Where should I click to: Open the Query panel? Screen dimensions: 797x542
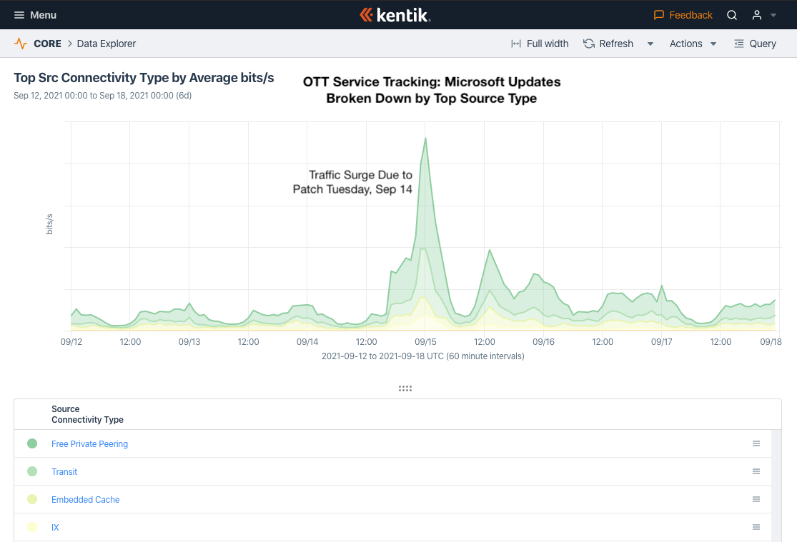pyautogui.click(x=756, y=44)
